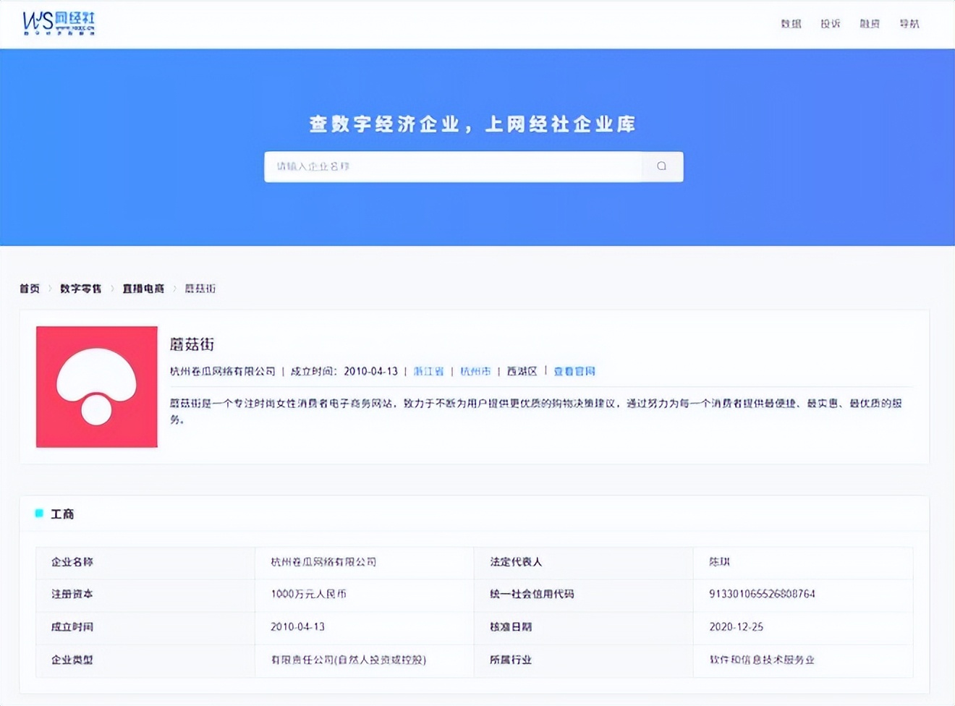Image resolution: width=955 pixels, height=706 pixels.
Task: Click the 1000万元人民币 registered capital value
Action: (x=308, y=594)
